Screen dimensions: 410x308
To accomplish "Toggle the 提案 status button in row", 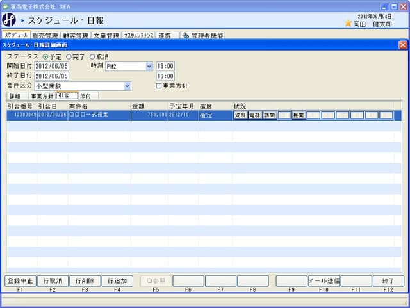I will 299,115.
